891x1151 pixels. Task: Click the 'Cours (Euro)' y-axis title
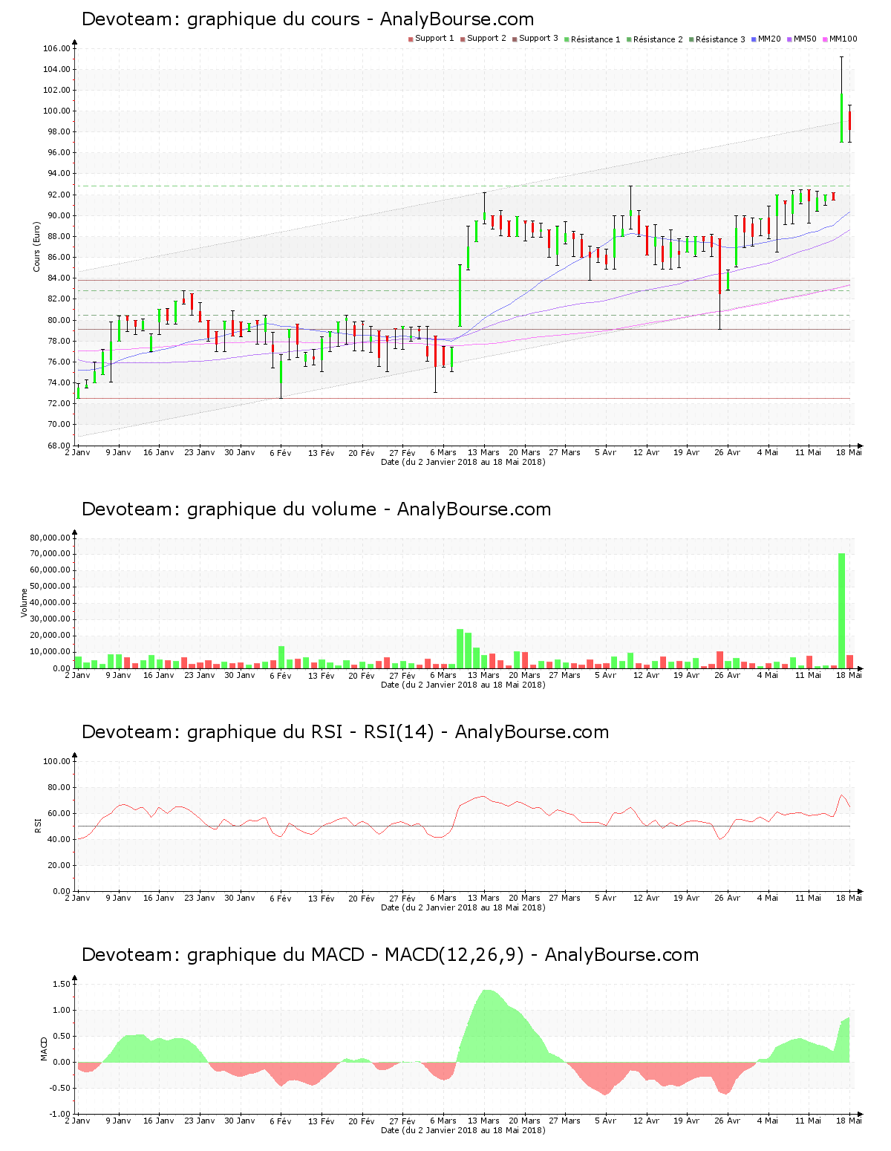[x=36, y=247]
